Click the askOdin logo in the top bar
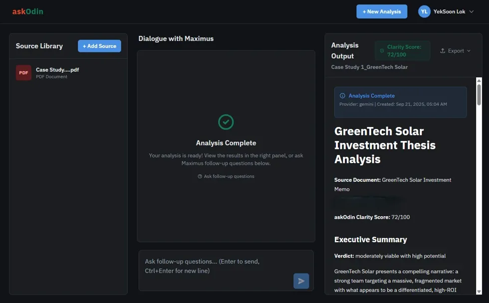Viewport: 489px width, 303px height. (x=28, y=11)
